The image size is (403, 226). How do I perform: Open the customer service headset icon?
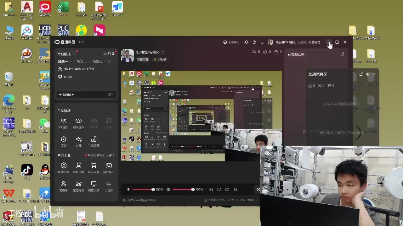pyautogui.click(x=246, y=42)
